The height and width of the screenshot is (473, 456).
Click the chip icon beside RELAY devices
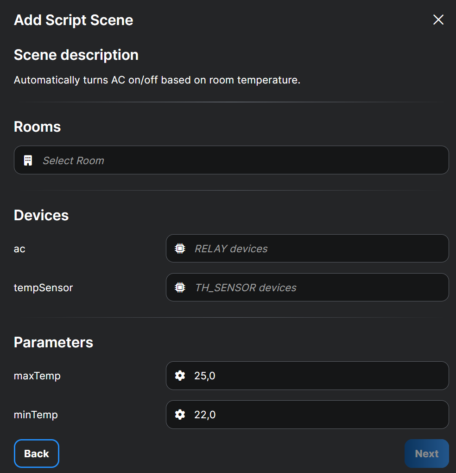coord(180,249)
